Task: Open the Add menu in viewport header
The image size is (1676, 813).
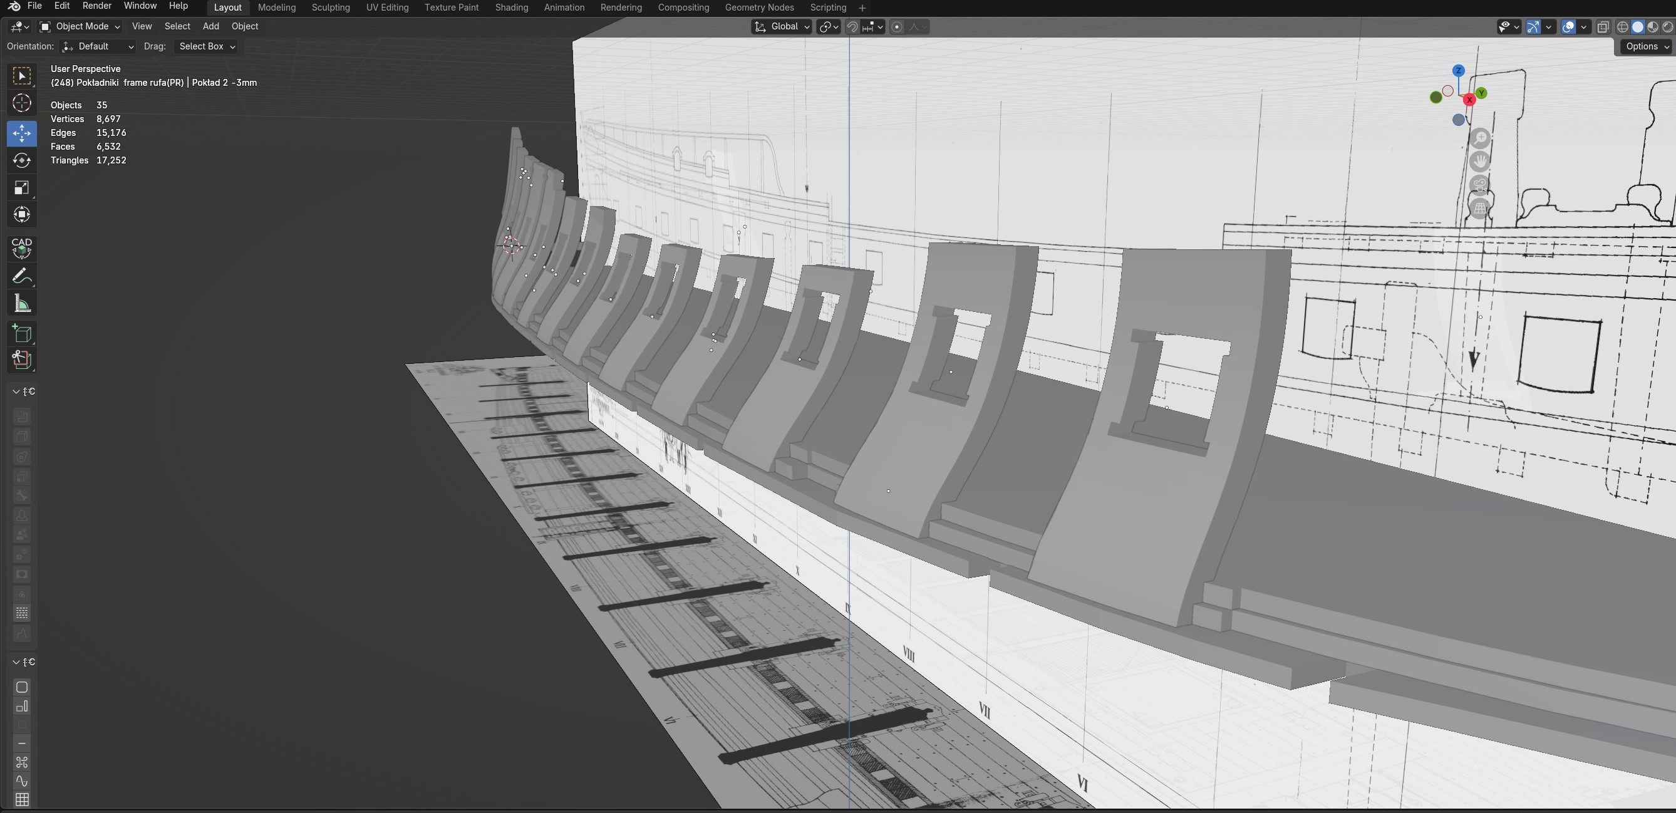Action: pos(211,27)
